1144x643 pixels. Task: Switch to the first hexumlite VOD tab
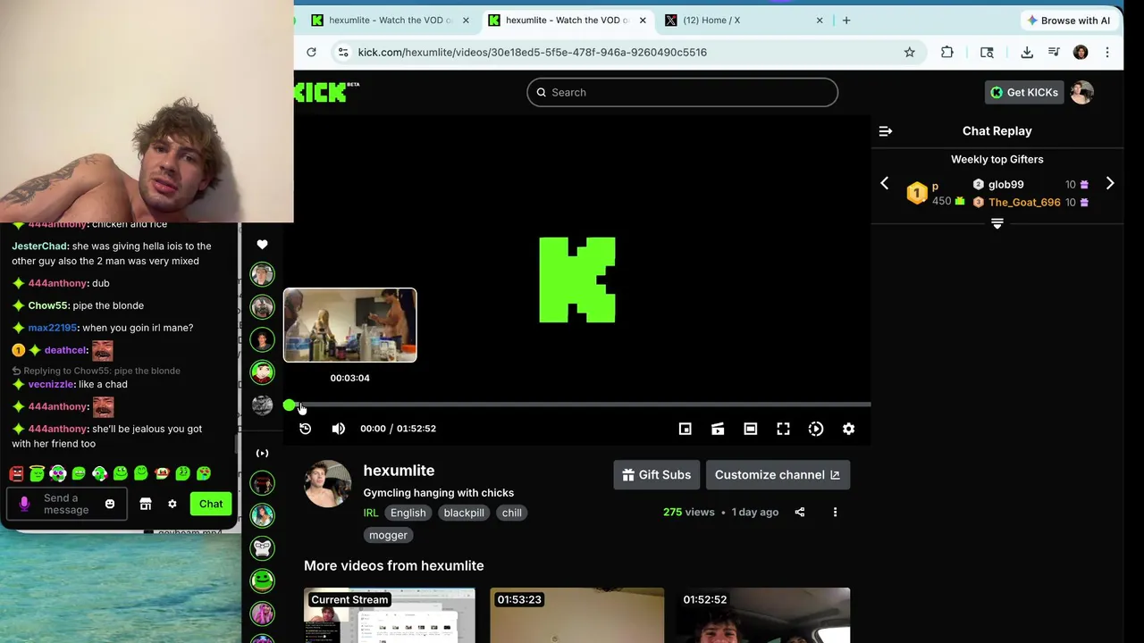coord(391,20)
